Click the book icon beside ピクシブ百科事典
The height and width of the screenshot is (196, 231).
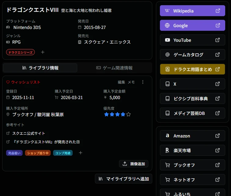(167, 98)
